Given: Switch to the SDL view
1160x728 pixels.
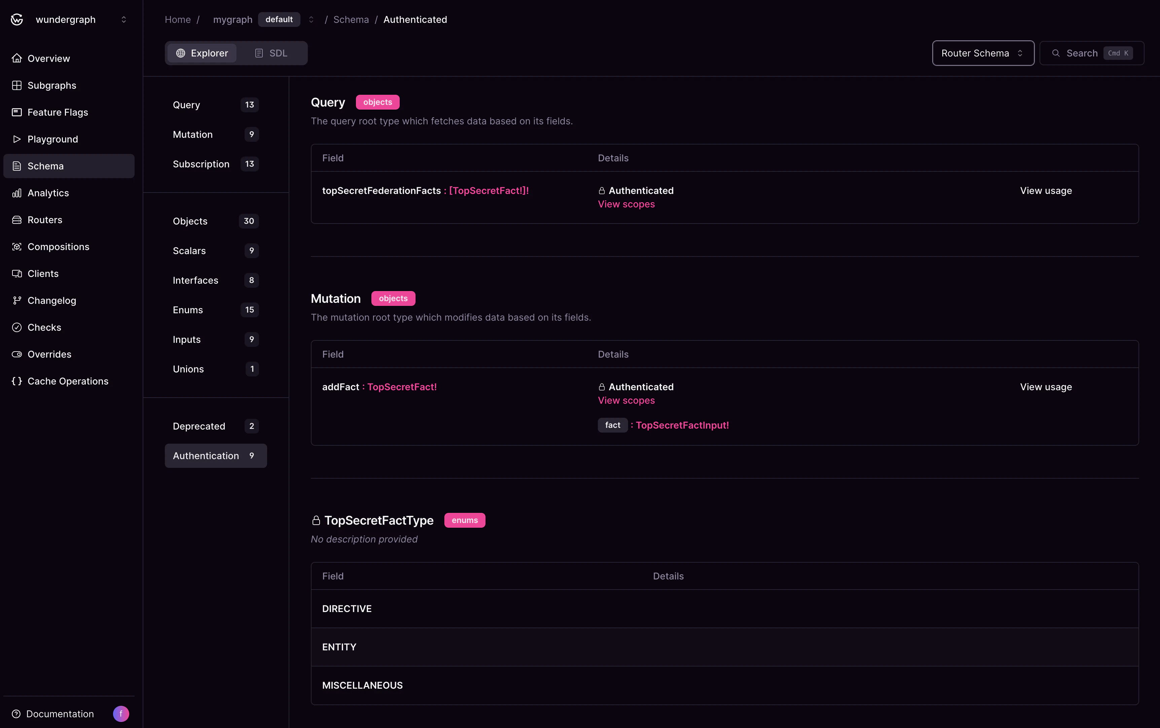Looking at the screenshot, I should point(271,53).
